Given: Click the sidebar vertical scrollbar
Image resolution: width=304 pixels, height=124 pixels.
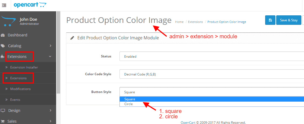Looking at the screenshot, I should (58, 52).
